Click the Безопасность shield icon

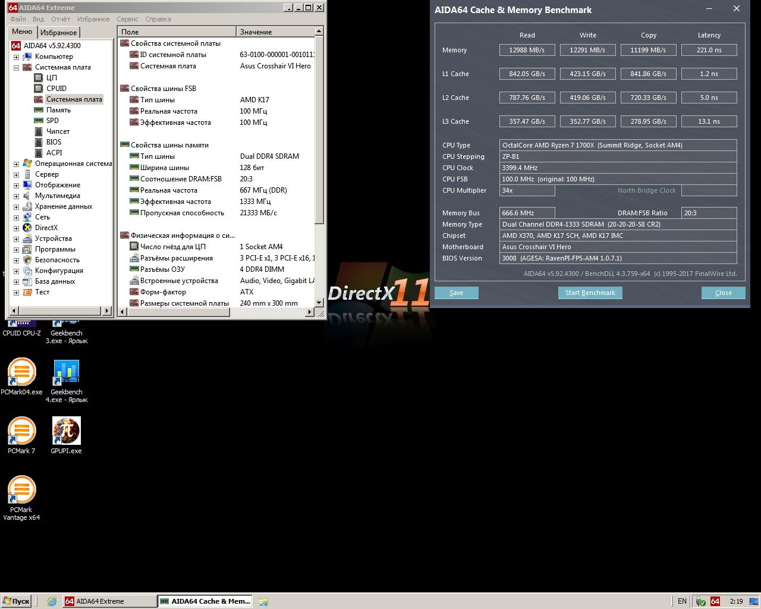[x=27, y=260]
